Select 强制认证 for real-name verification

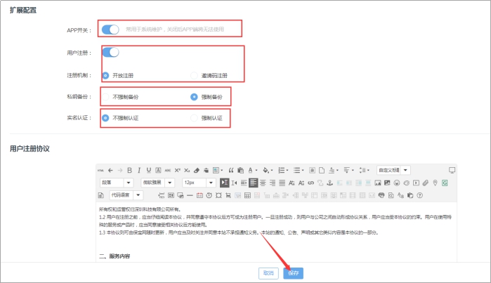click(x=195, y=118)
